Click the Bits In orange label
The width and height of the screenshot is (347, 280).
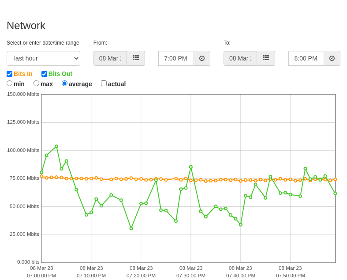23,74
